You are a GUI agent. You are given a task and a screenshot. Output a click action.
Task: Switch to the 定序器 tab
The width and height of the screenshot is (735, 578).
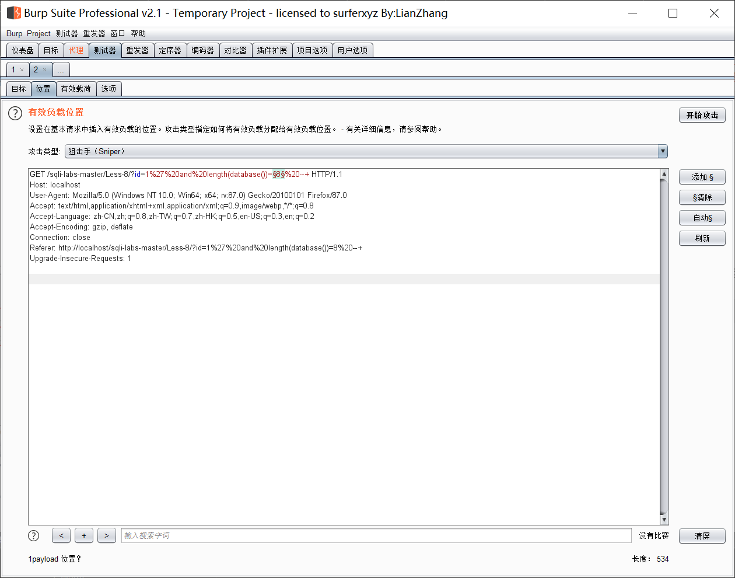[x=170, y=50]
